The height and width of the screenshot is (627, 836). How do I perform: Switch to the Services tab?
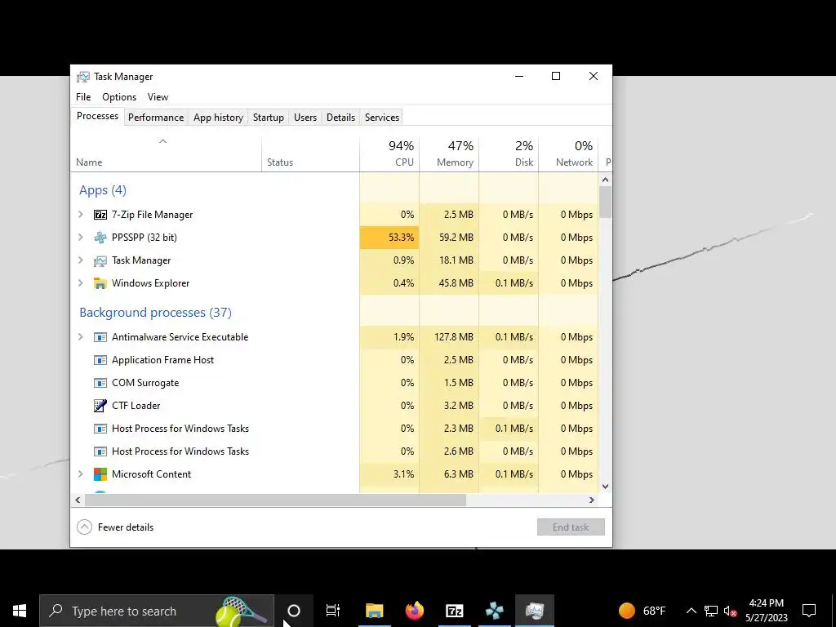pyautogui.click(x=382, y=118)
